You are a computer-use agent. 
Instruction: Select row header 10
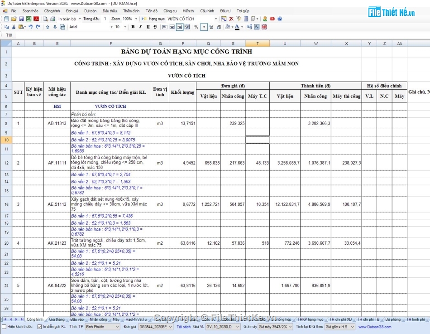pos(6,140)
